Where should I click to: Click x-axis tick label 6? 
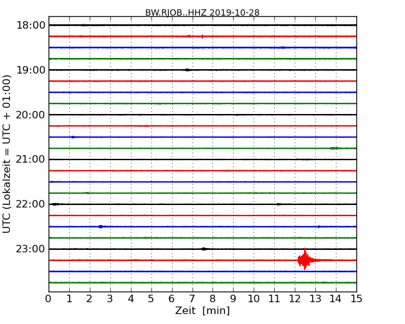click(172, 299)
